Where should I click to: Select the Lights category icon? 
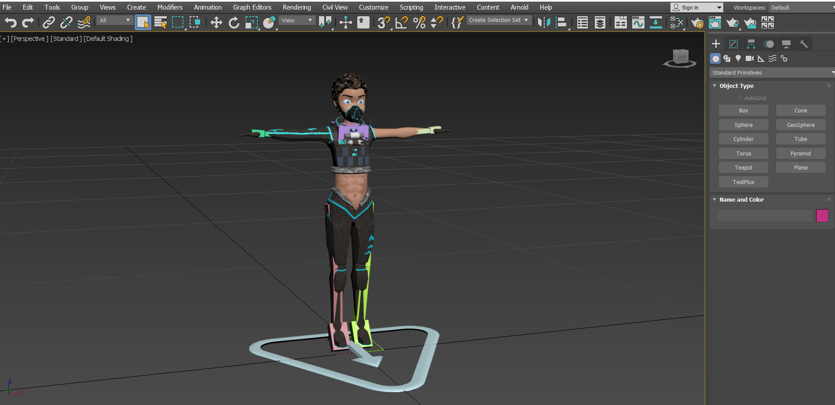(x=738, y=58)
